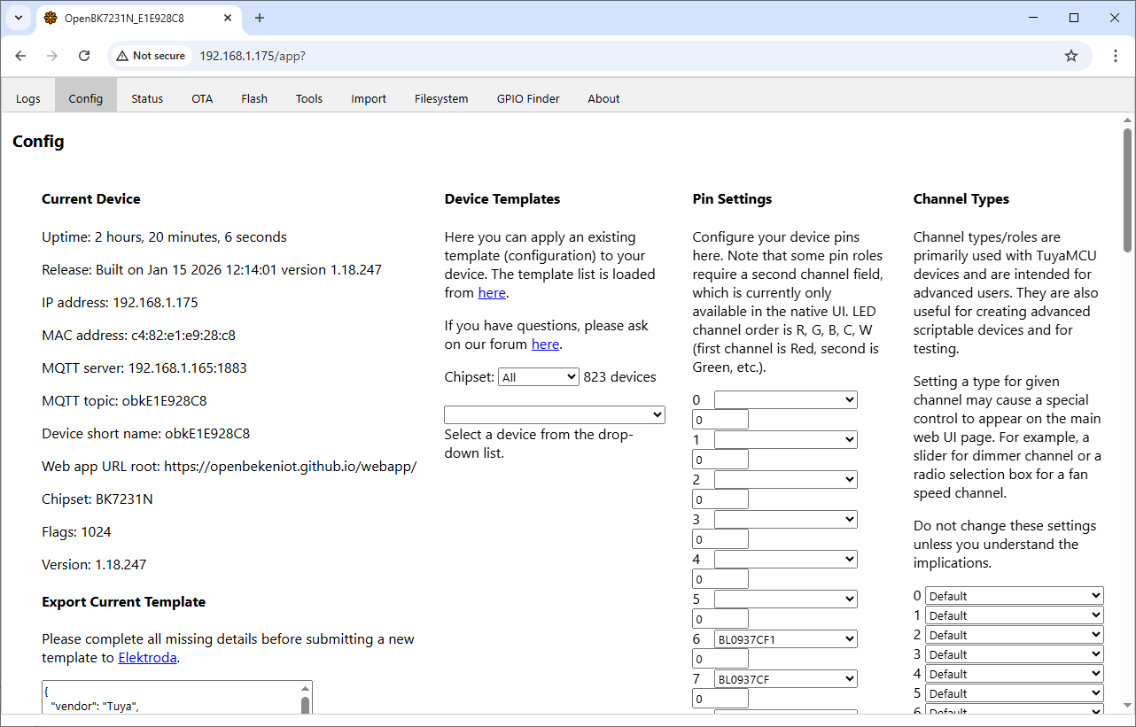Open the template list 'here' link
The image size is (1136, 727).
tap(492, 292)
